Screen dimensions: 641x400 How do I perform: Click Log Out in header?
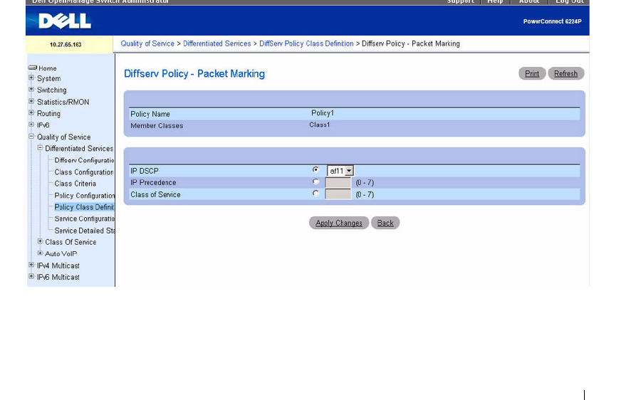(x=570, y=1)
